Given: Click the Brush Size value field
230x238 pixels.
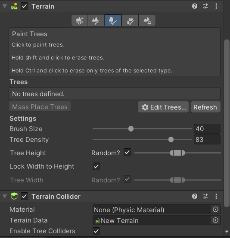Looking at the screenshot, I should coord(207,129).
